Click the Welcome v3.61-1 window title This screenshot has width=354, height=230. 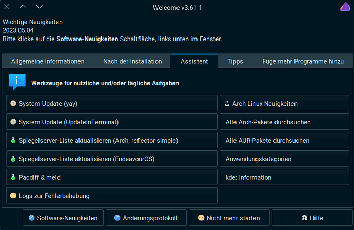[x=177, y=8]
